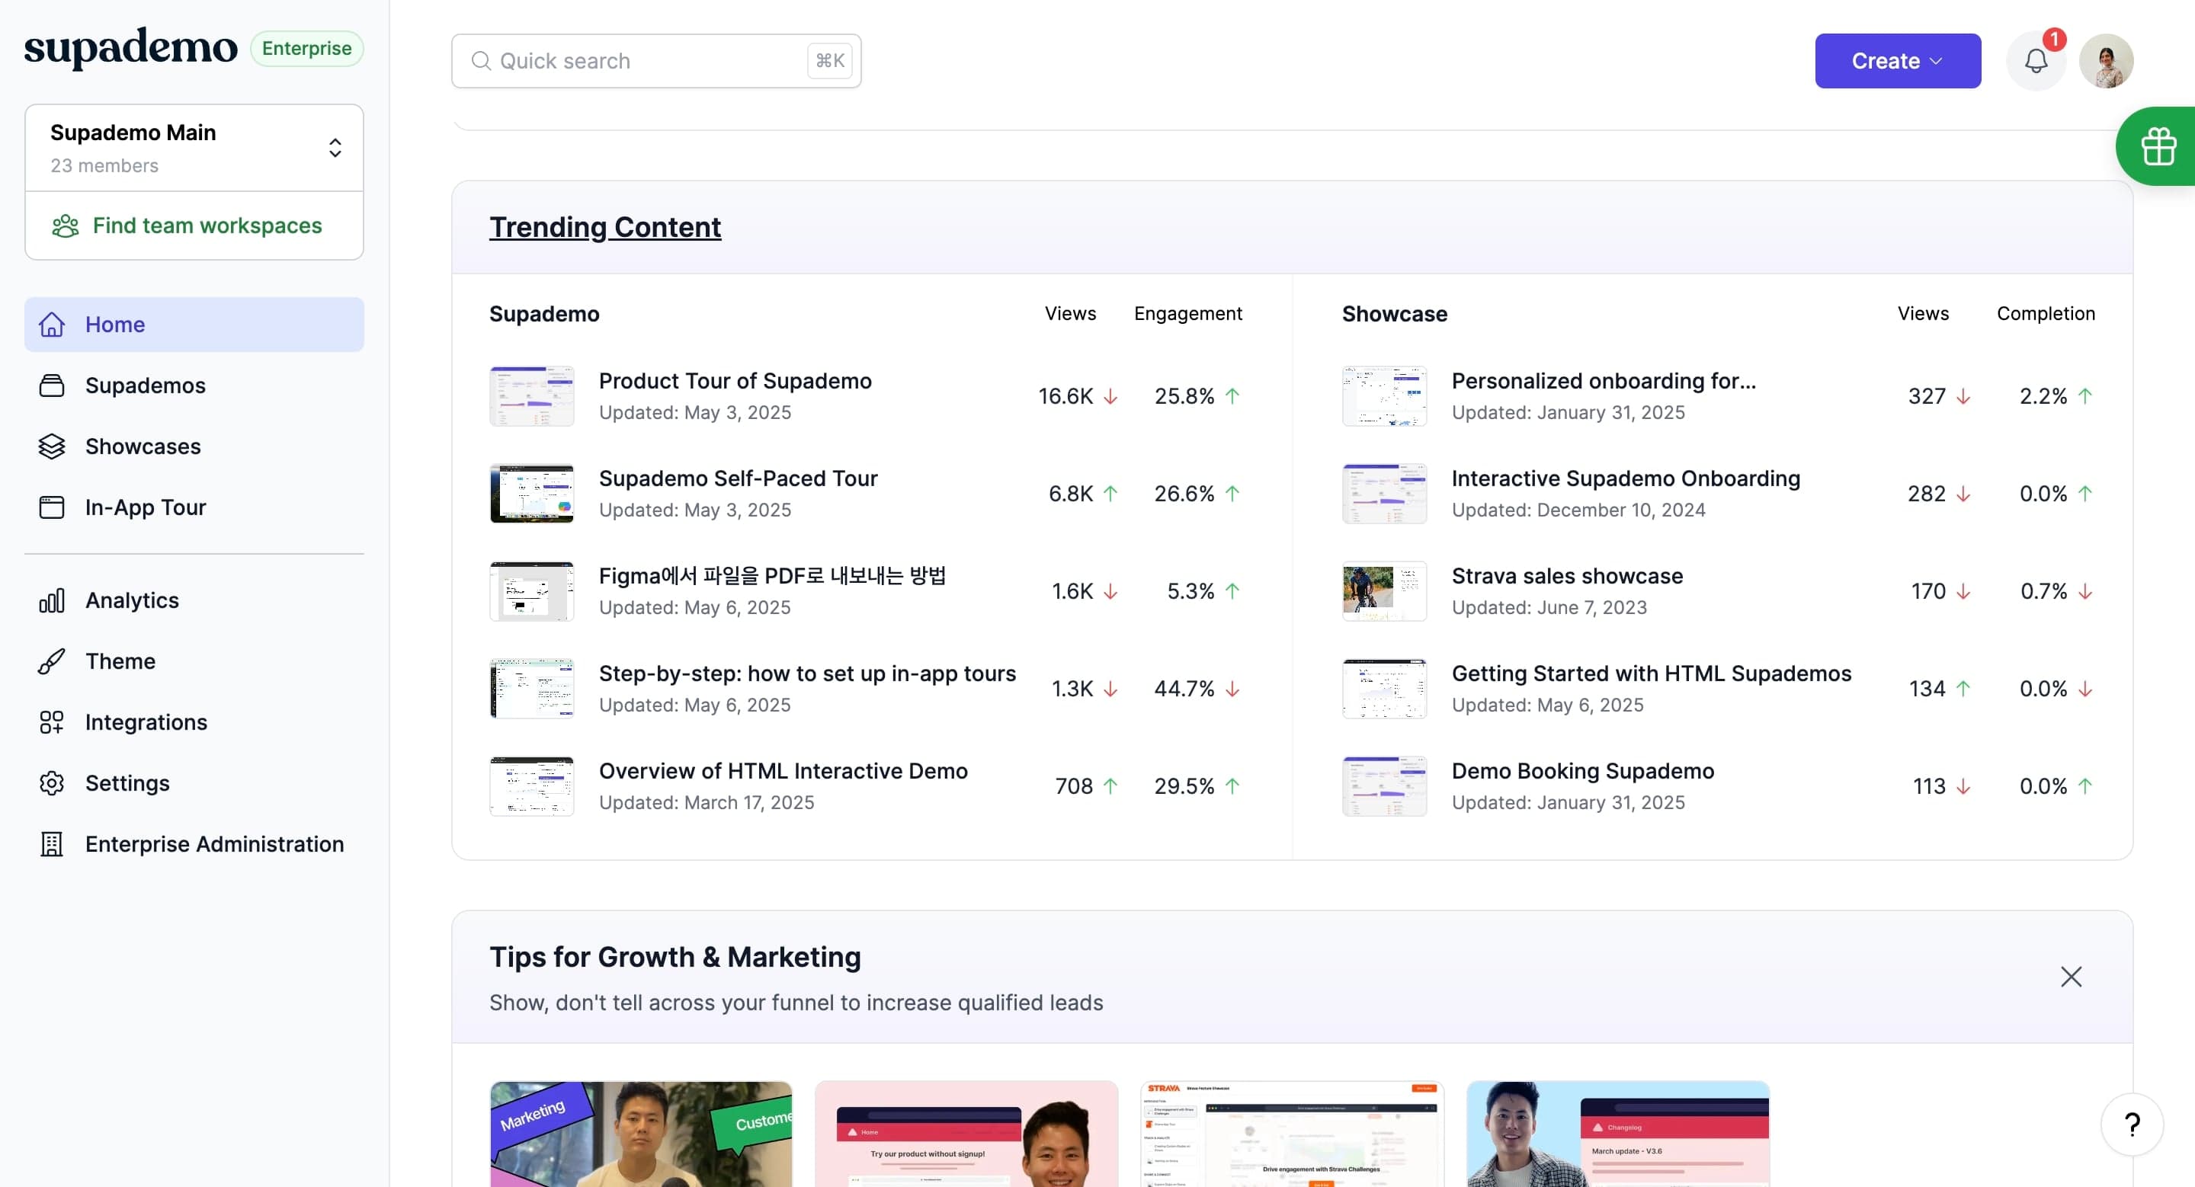The width and height of the screenshot is (2195, 1187).
Task: Click Demo Booking Supademo thumbnail
Action: tap(1384, 786)
